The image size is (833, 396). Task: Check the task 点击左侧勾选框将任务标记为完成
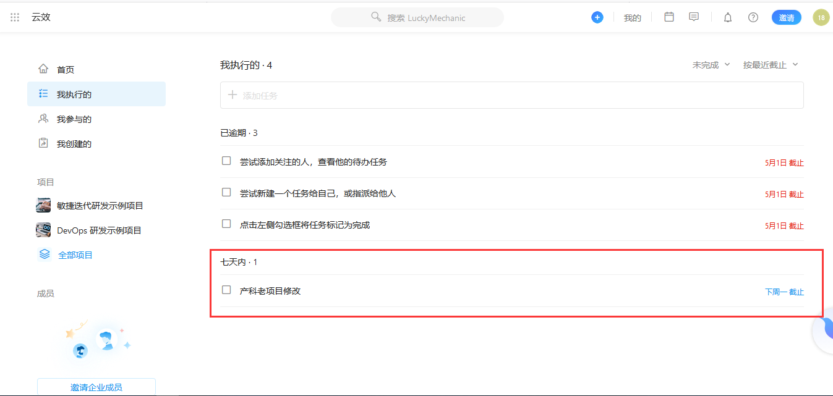[x=226, y=224]
